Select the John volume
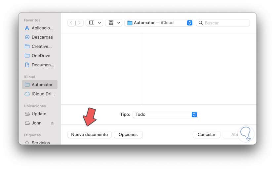 pos(40,123)
